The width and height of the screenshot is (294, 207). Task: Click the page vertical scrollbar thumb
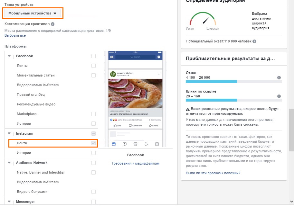pos(291,130)
